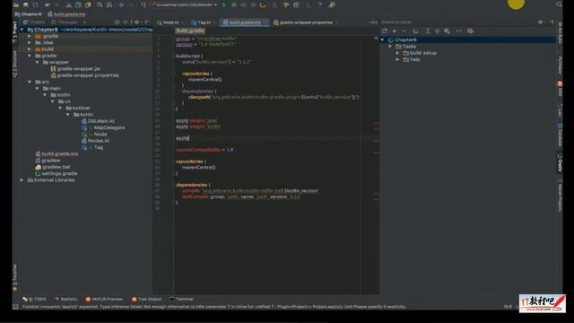Collapse the Chapter6 root in Project tree
Image resolution: width=574 pixels, height=323 pixels.
click(22, 30)
